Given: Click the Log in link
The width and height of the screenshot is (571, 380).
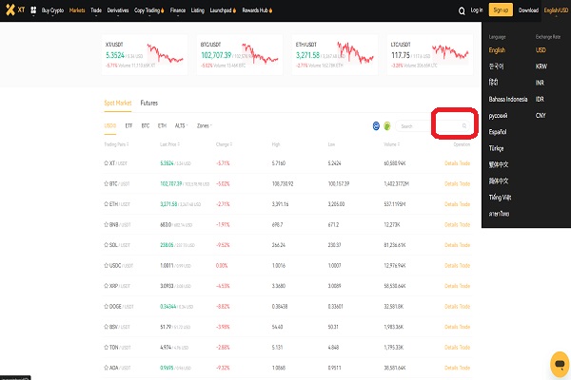Looking at the screenshot, I should tap(477, 10).
